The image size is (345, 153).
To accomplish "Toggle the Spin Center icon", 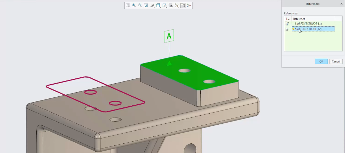I will pos(189,6).
